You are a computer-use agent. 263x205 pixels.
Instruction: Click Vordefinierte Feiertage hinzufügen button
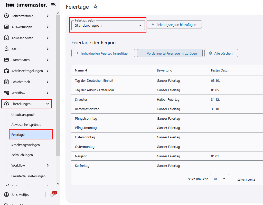[x=170, y=53]
